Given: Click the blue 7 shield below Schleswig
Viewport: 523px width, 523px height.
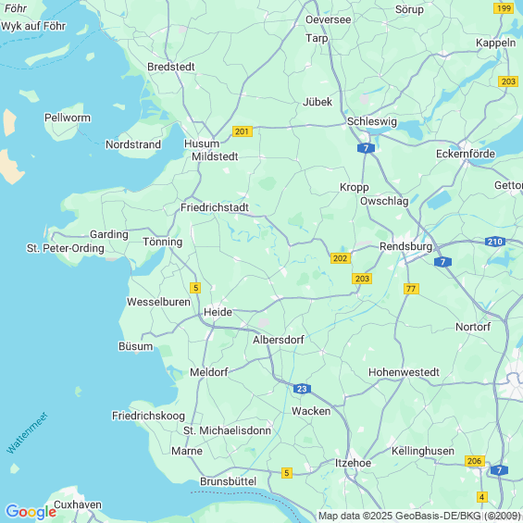Looking at the screenshot, I should [366, 148].
